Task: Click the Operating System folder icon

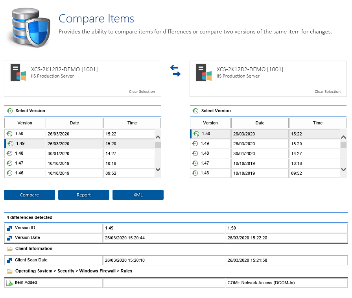Action: point(10,271)
